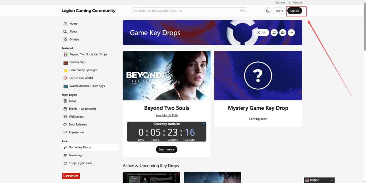This screenshot has width=366, height=183.
Task: Select Game Key Drops in sidebar
Action: (x=80, y=147)
